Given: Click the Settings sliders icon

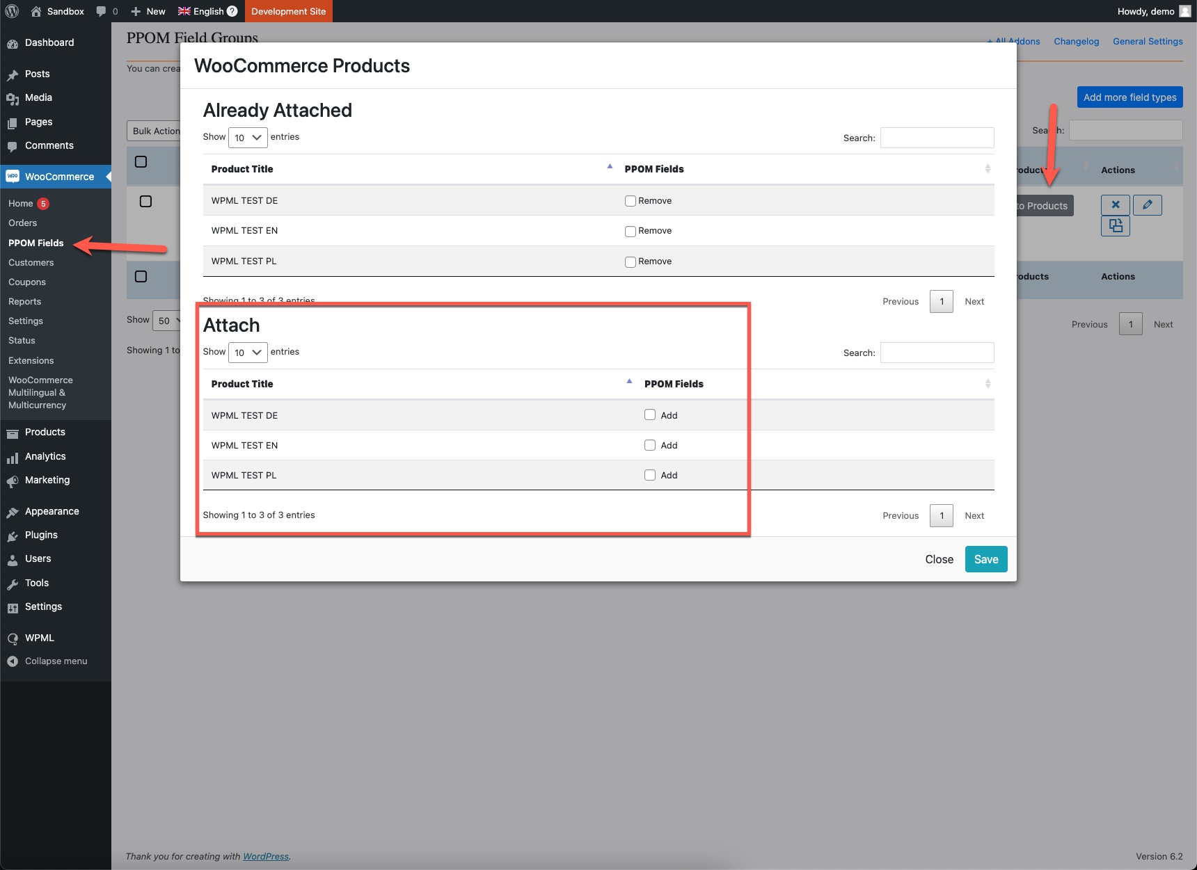Looking at the screenshot, I should 13,607.
